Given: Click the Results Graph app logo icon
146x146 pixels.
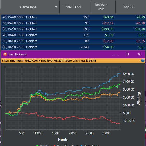Looking at the screenshot, I should 5,54.
